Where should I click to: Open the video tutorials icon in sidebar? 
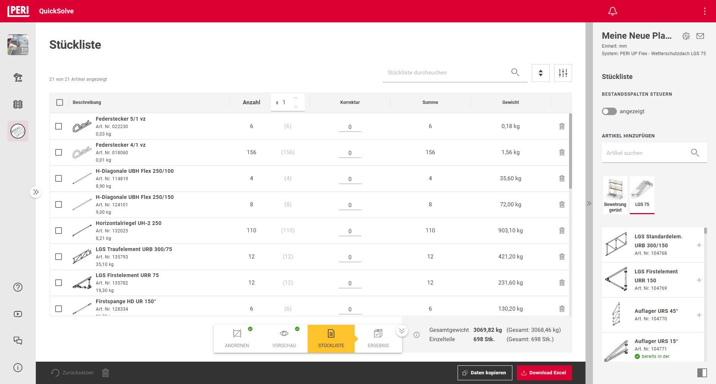tap(18, 314)
